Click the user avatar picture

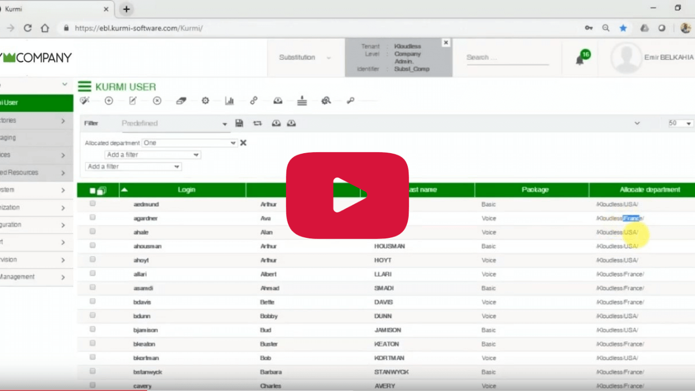pyautogui.click(x=626, y=58)
